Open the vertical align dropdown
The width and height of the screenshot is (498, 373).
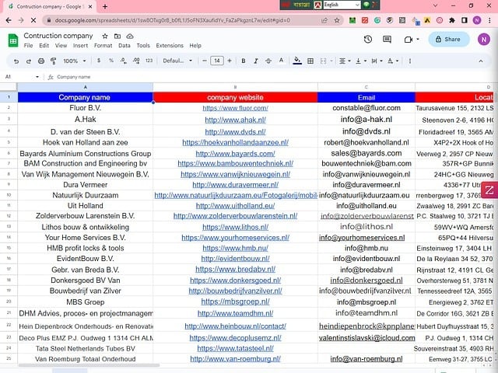point(361,61)
